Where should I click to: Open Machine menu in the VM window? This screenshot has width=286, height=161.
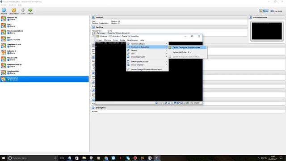pos(107,40)
